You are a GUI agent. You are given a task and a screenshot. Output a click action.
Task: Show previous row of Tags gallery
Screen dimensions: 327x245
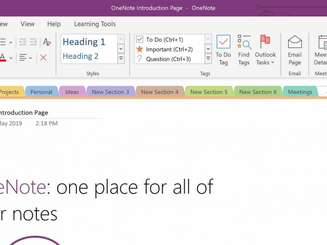click(208, 39)
